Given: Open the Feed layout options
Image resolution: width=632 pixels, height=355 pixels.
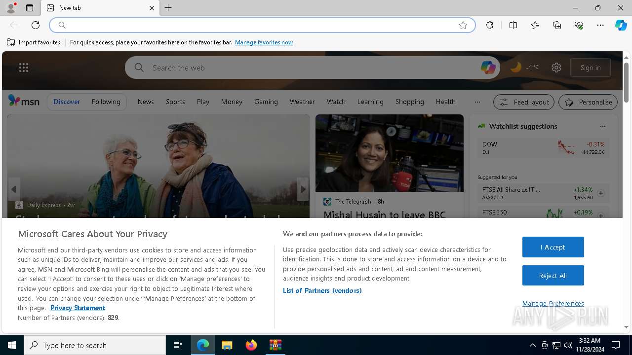Looking at the screenshot, I should [524, 102].
